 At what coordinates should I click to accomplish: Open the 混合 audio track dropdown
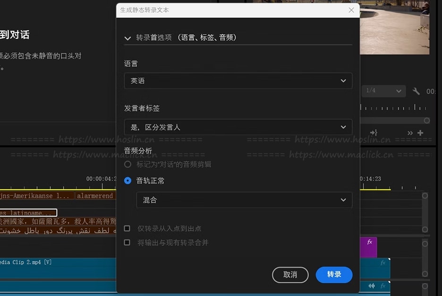tap(245, 200)
